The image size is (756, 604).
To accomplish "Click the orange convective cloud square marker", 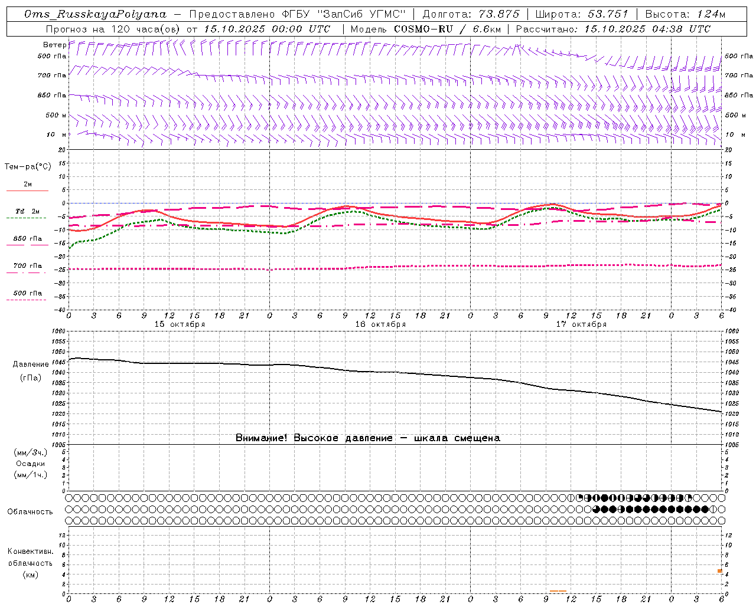I will coord(720,571).
